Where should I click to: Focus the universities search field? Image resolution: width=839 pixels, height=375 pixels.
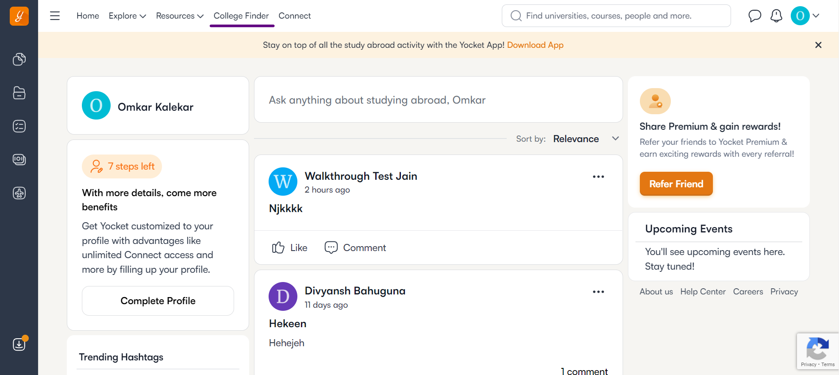(x=616, y=16)
